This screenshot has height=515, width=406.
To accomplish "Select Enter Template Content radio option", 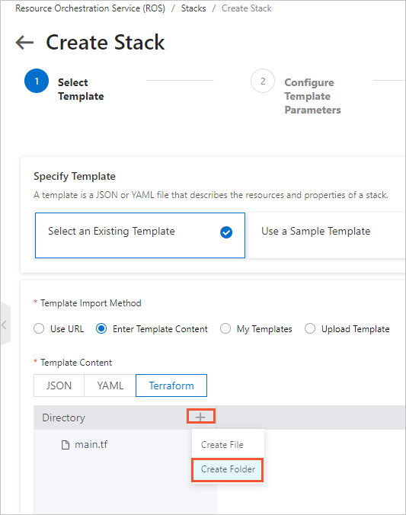I will (x=101, y=328).
